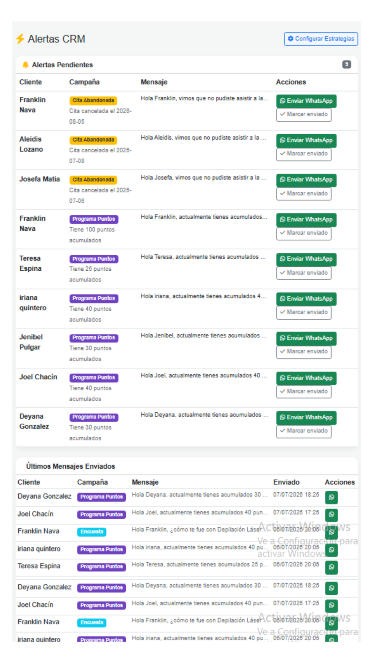Click the Alertas CRM page title
This screenshot has height=663, width=373.
[56, 39]
